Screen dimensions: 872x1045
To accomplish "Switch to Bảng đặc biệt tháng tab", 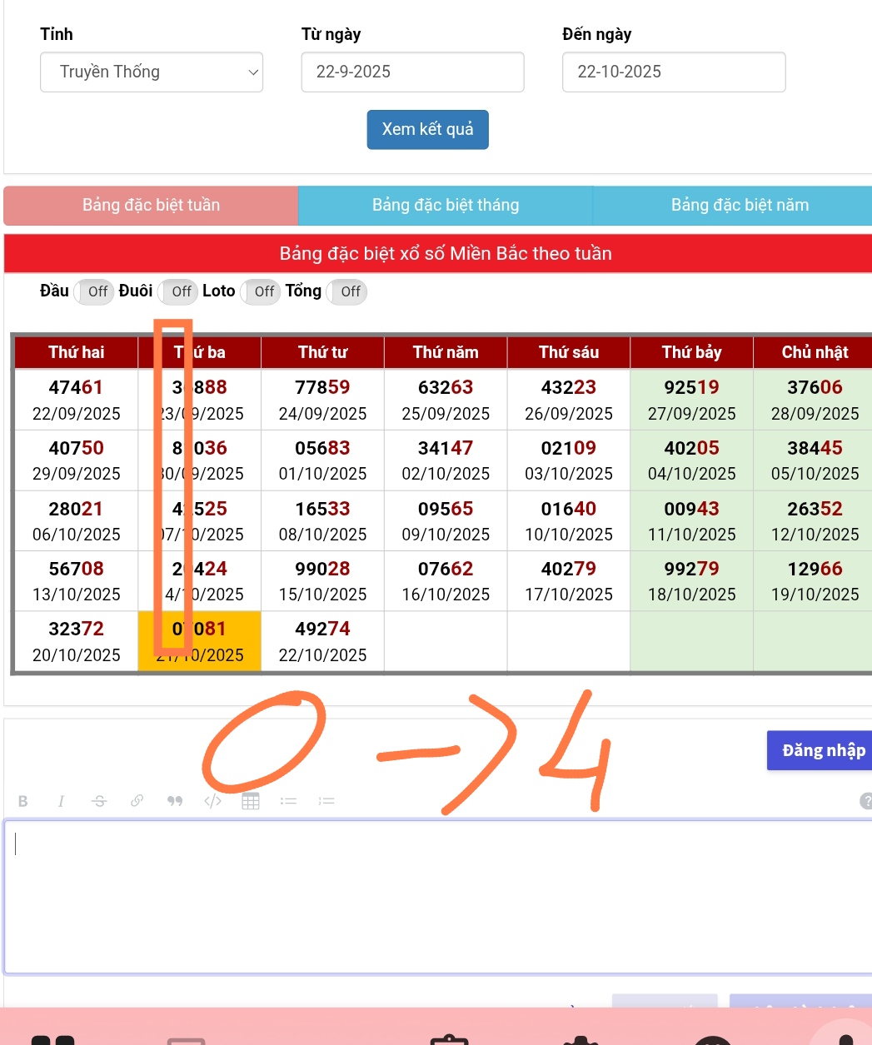I will point(446,206).
